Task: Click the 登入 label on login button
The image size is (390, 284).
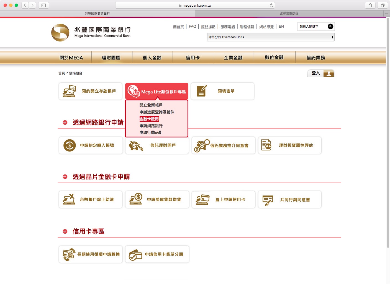Action: pos(316,73)
